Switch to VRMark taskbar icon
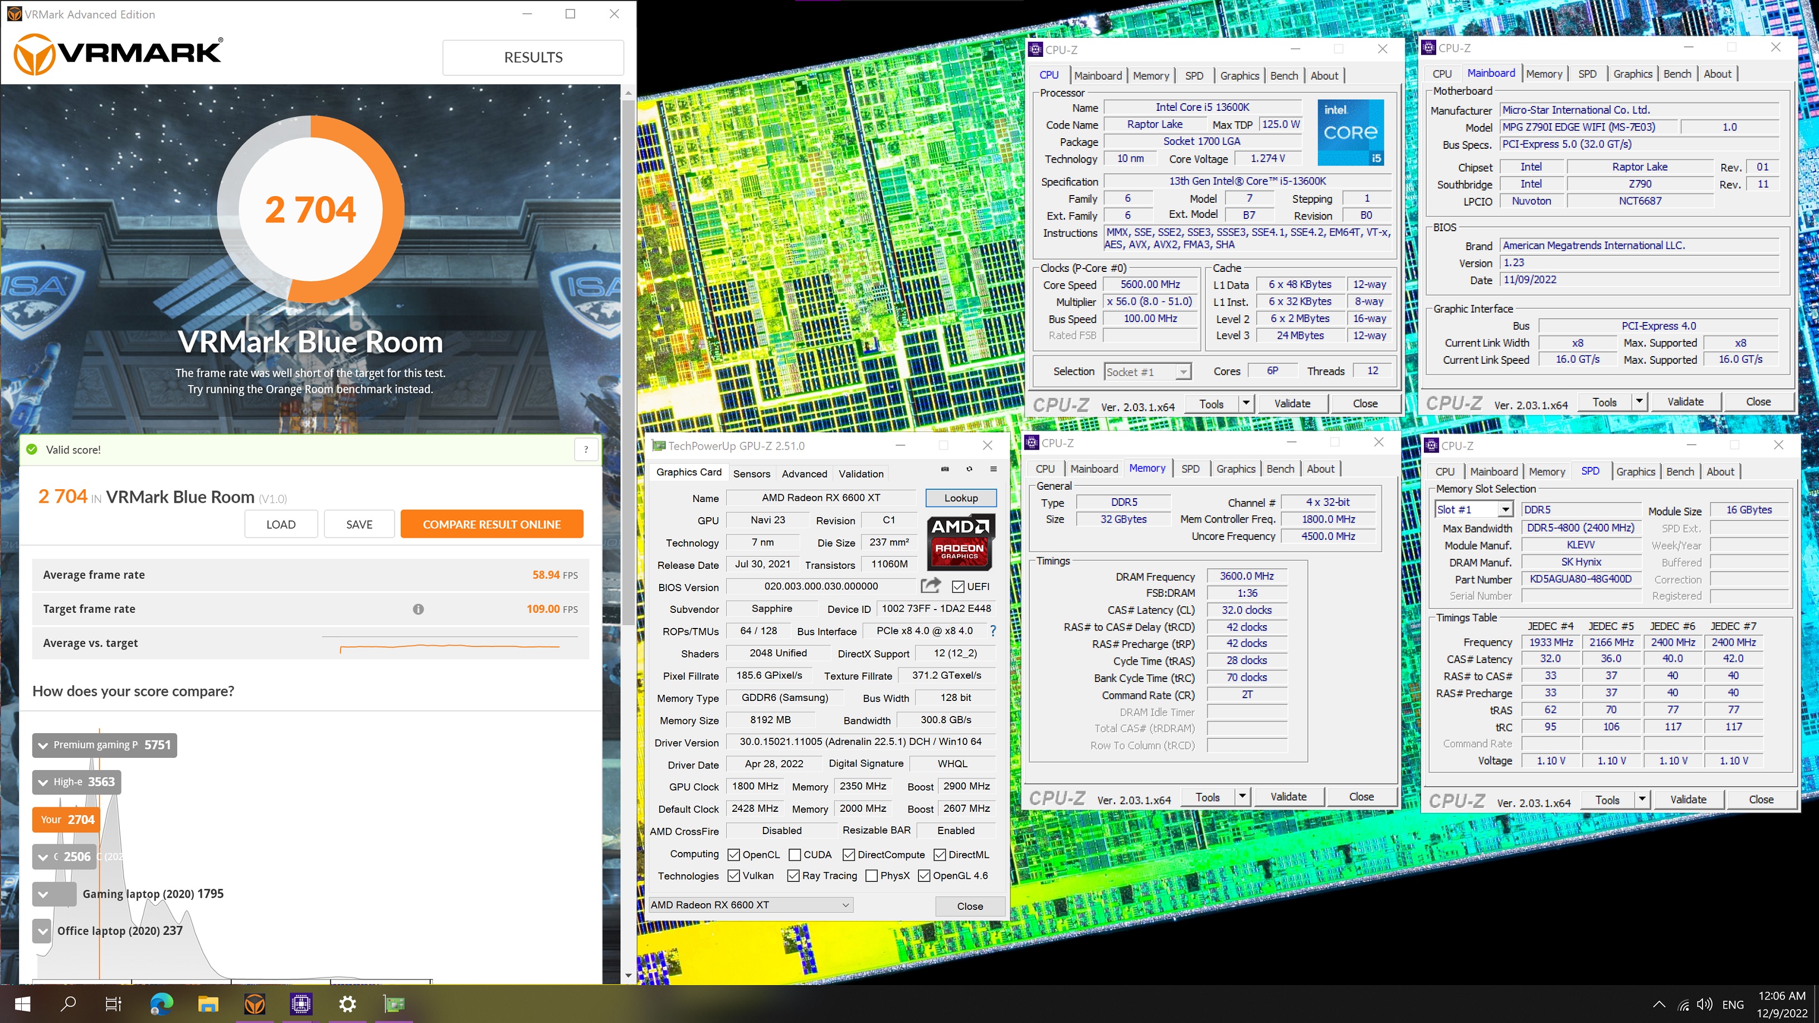 click(254, 1004)
